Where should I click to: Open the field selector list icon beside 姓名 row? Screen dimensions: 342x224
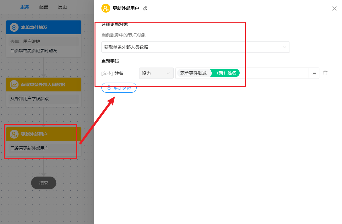pyautogui.click(x=313, y=73)
